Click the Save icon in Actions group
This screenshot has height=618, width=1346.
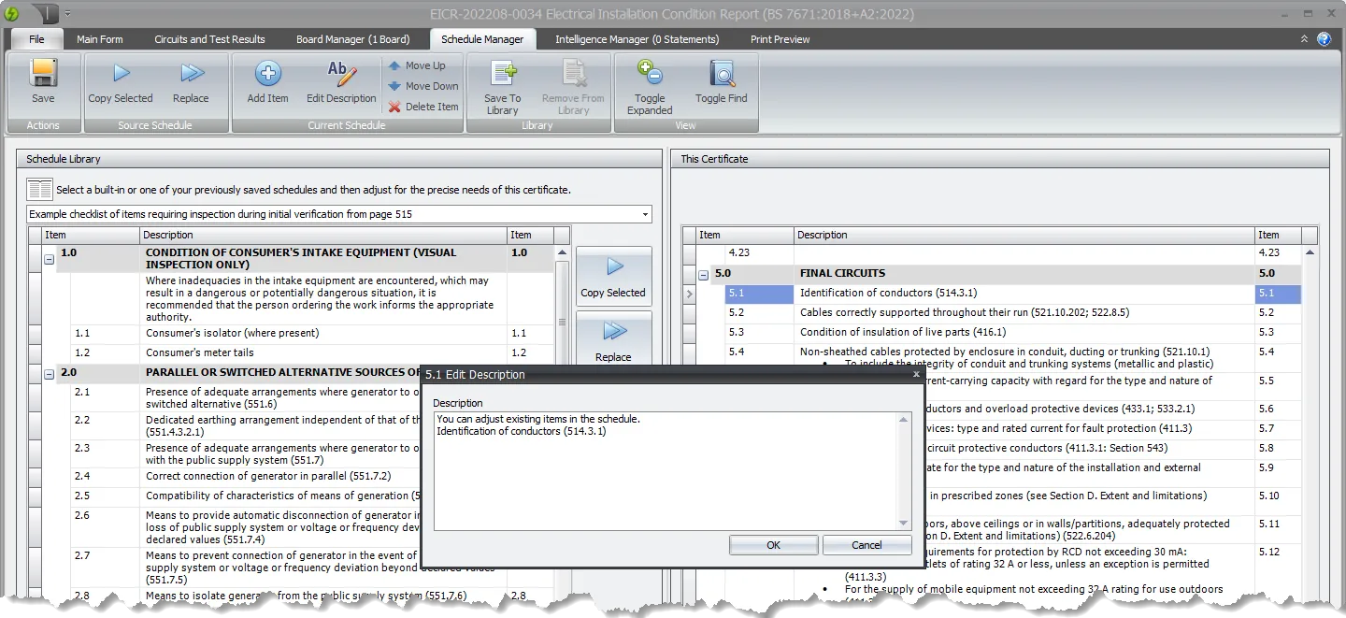[x=42, y=79]
